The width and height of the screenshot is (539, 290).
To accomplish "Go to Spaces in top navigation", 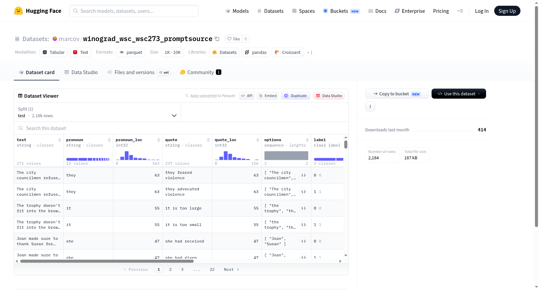I will point(303,11).
